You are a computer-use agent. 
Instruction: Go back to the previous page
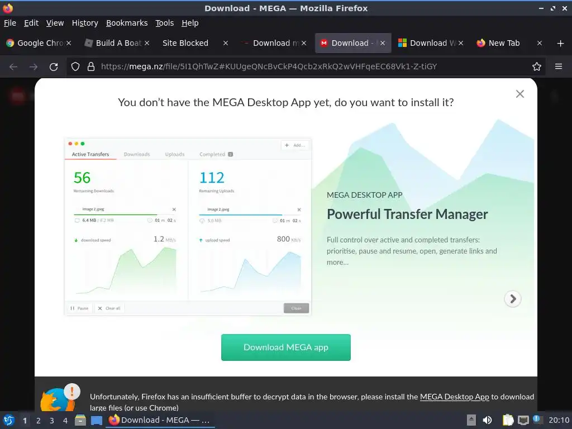(x=13, y=67)
